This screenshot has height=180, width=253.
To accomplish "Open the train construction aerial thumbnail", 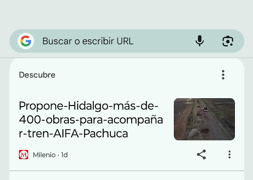I will [x=204, y=119].
